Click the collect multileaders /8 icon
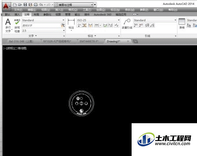The height and width of the screenshot is (156, 197). pyautogui.click(x=152, y=25)
